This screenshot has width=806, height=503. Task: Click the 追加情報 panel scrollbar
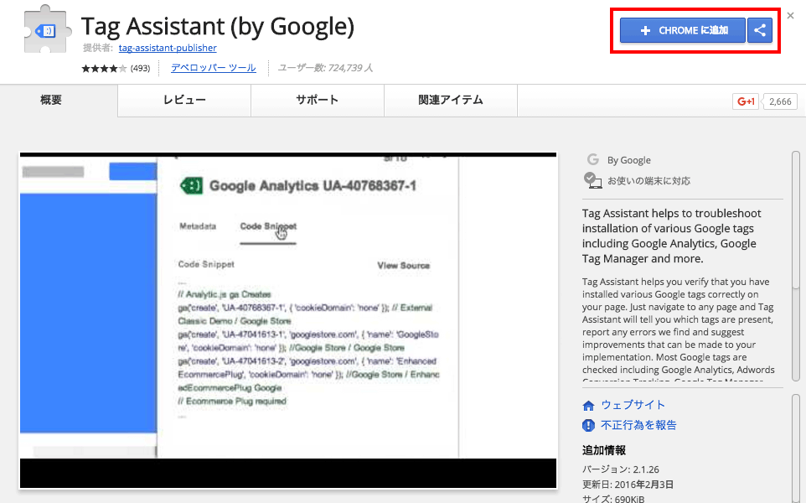coord(796,449)
